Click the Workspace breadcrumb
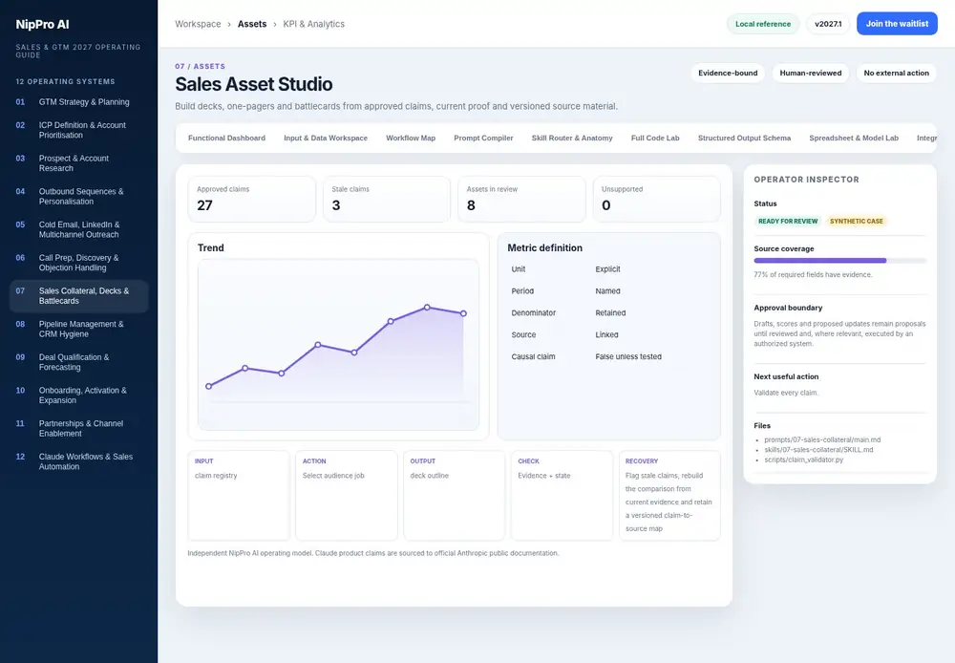Viewport: 955px width, 663px height. 198,24
